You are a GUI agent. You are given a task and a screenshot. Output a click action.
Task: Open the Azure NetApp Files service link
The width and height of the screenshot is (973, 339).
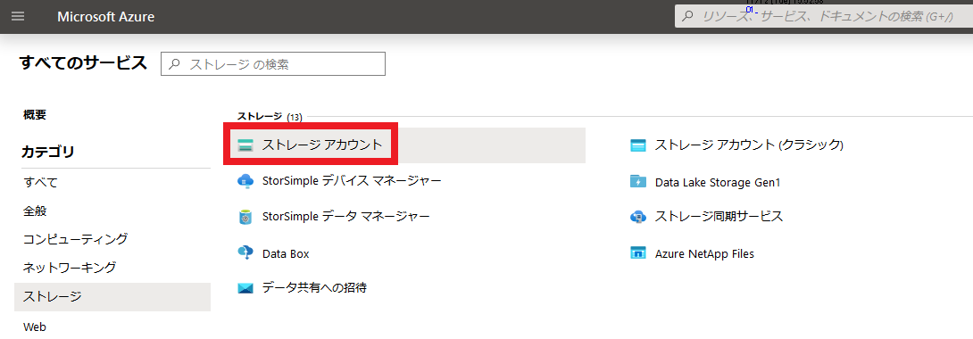[x=704, y=254]
